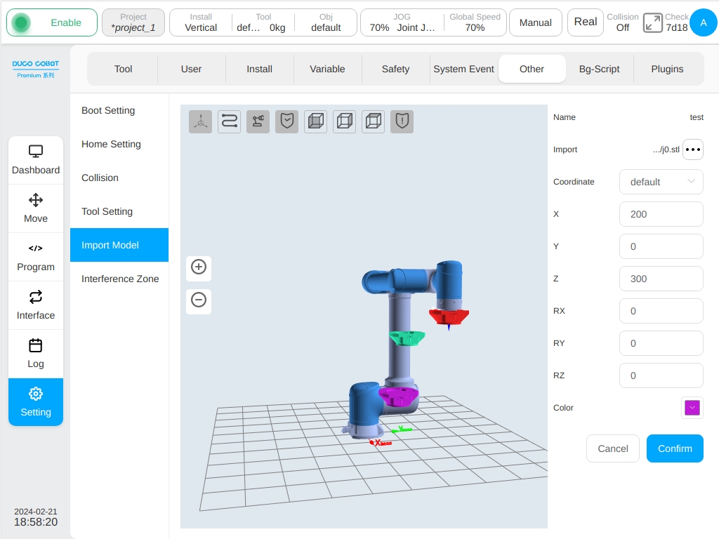This screenshot has height=539, width=719.
Task: Toggle the robot arm model display icon
Action: point(258,121)
